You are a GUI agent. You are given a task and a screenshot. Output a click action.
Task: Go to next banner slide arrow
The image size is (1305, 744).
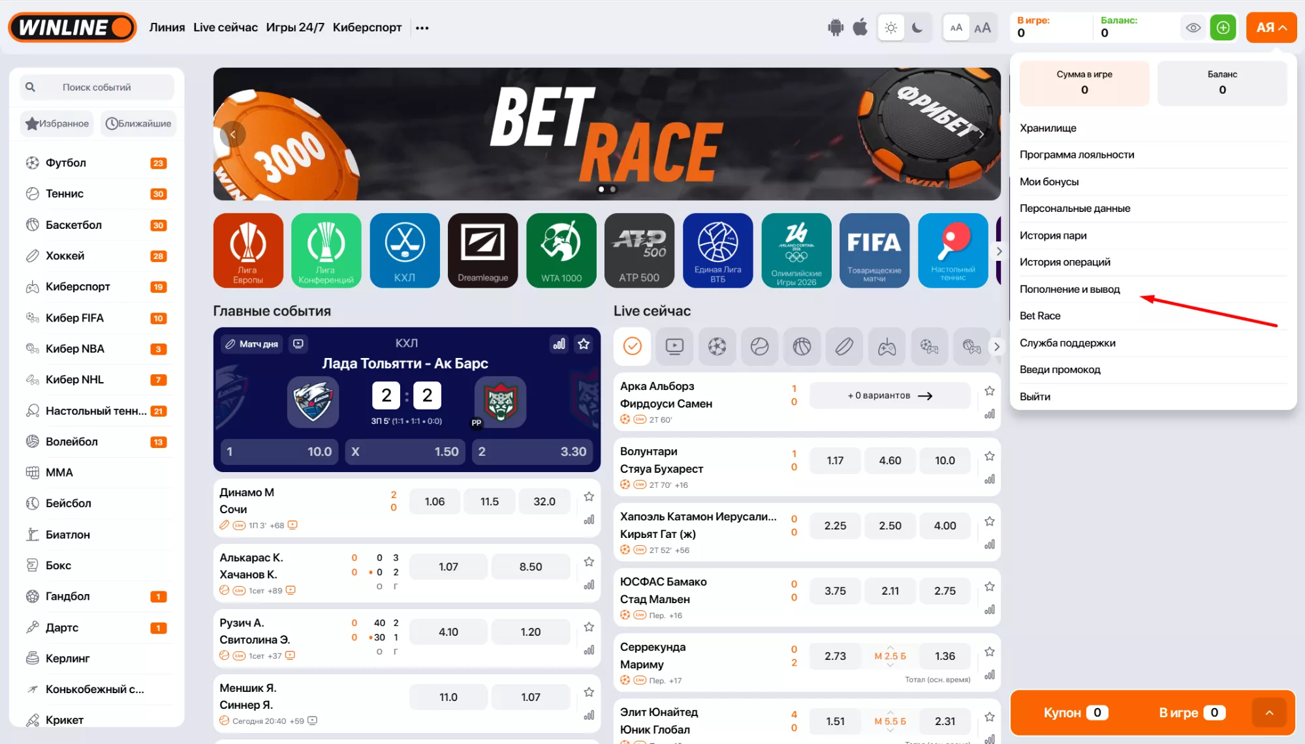[x=981, y=134]
